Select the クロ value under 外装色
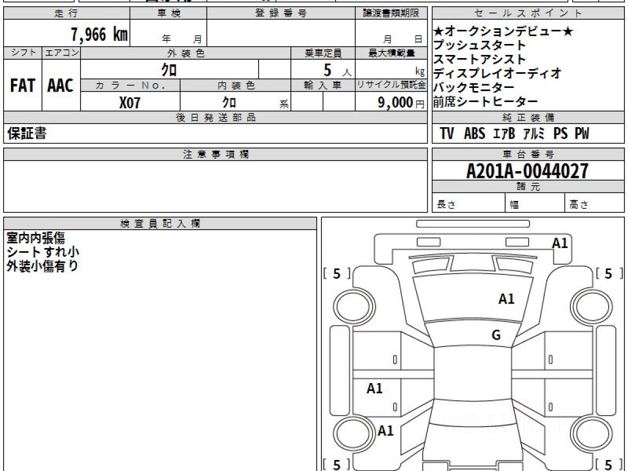This screenshot has width=628, height=471. click(169, 69)
